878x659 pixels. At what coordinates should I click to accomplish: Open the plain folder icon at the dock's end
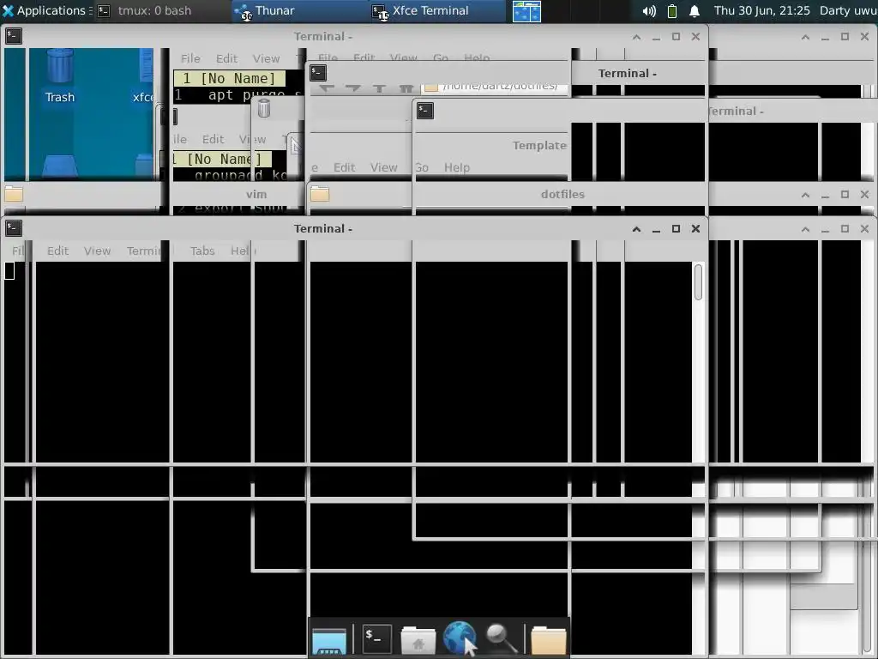point(548,640)
